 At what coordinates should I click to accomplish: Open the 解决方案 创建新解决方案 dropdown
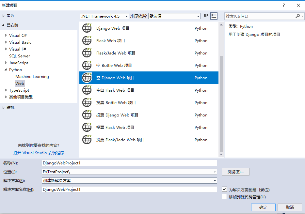point(215,181)
